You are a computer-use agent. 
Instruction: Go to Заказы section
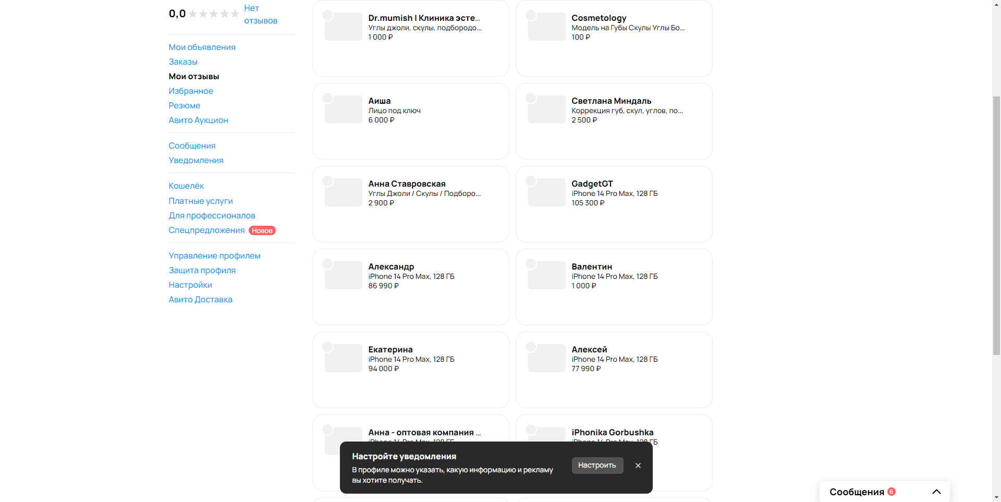(183, 62)
